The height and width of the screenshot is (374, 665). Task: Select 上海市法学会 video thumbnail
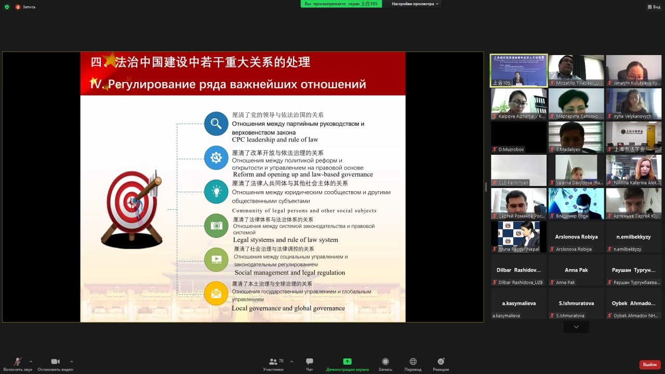pos(633,137)
